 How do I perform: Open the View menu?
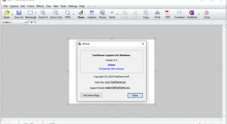tap(48, 6)
